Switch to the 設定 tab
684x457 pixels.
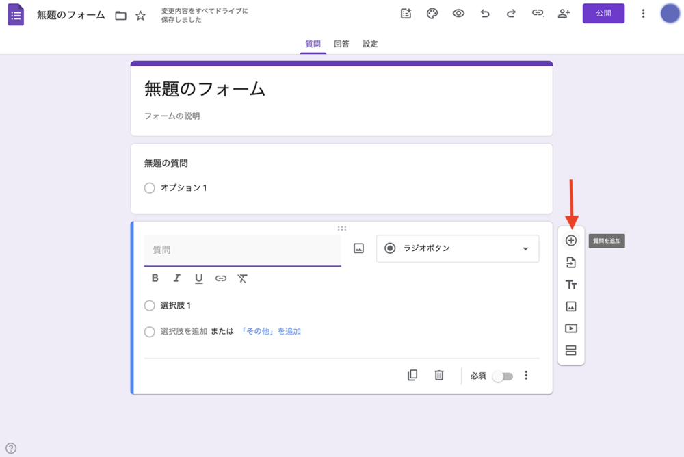coord(370,43)
